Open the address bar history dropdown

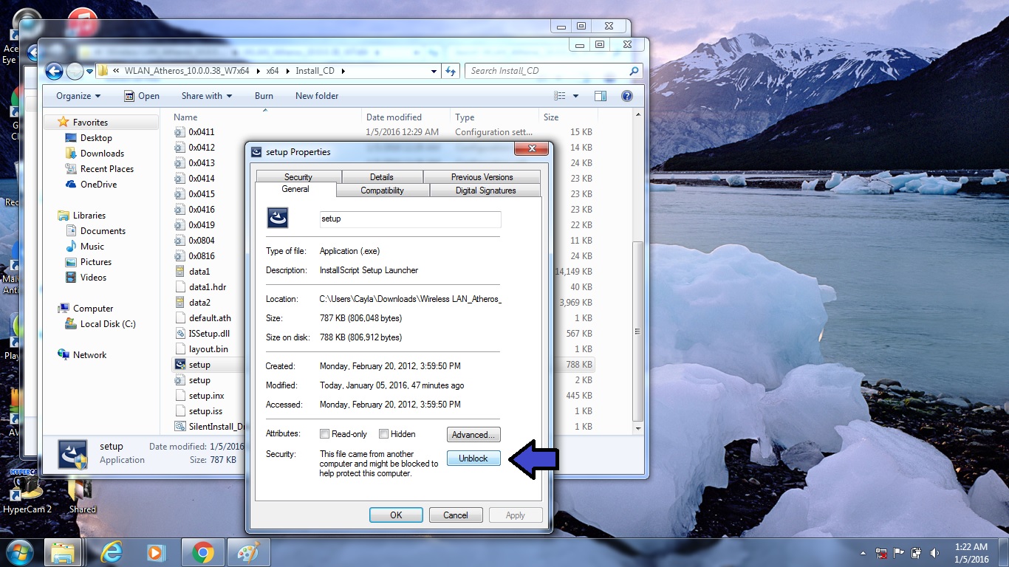click(x=434, y=71)
